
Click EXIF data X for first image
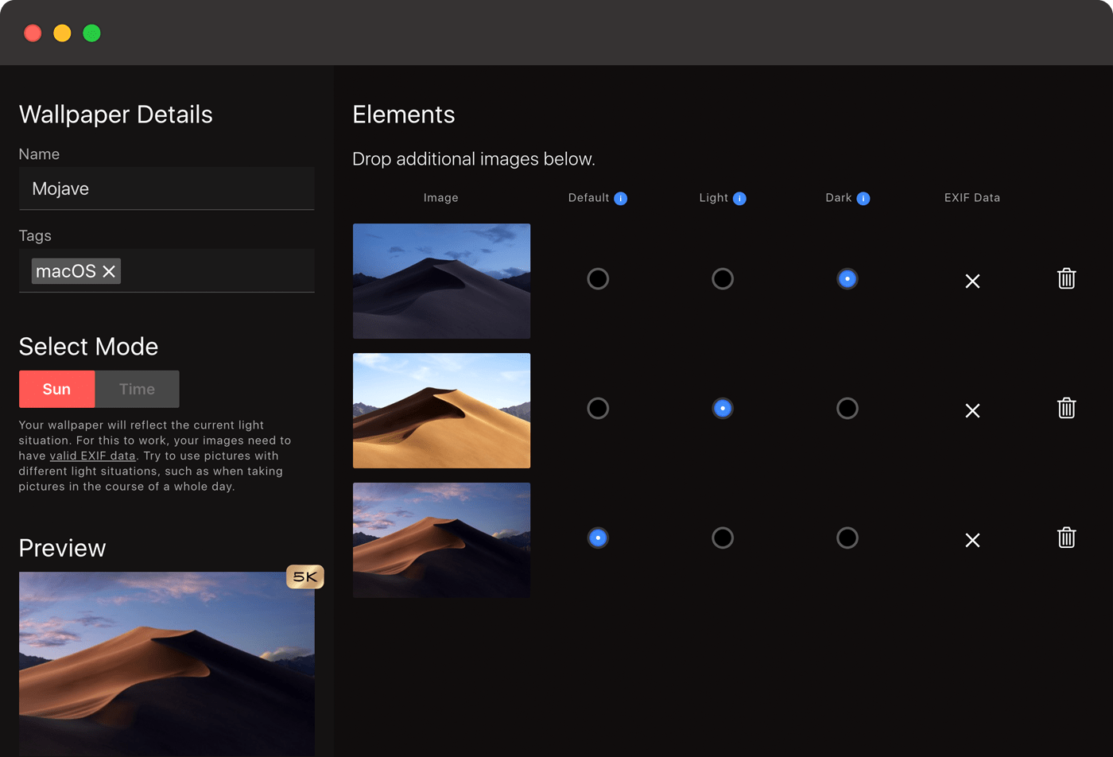point(972,281)
